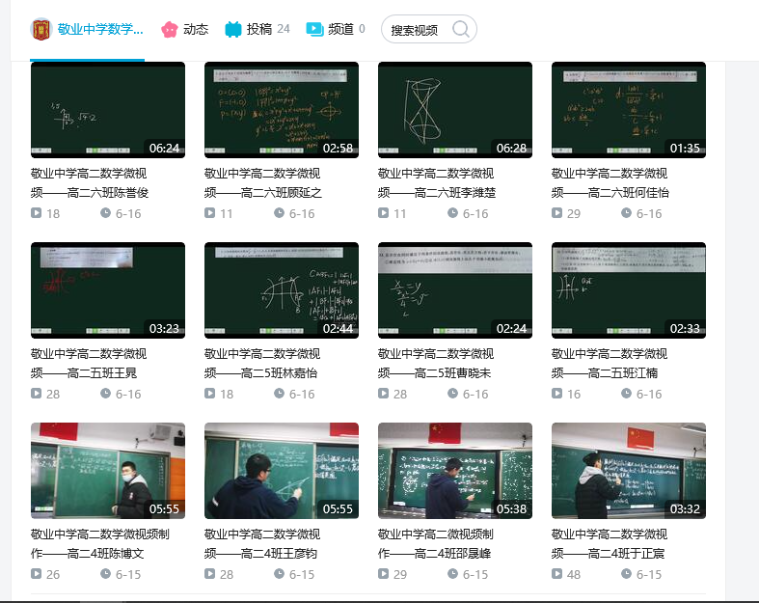The height and width of the screenshot is (603, 759).
Task: Play the 06:28 cone drawing video thumbnail
Action: 454,110
